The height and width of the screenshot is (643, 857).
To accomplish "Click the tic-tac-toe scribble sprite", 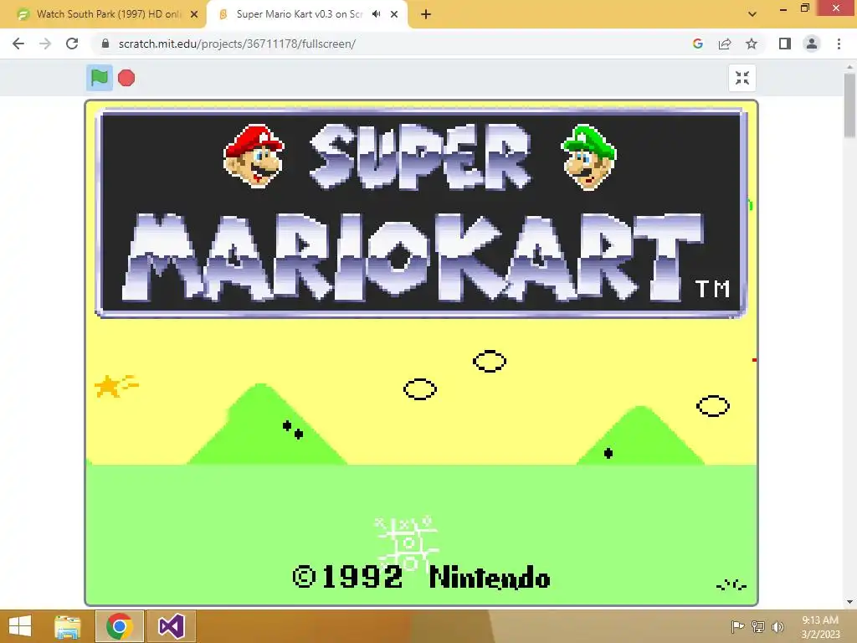I will click(x=407, y=543).
